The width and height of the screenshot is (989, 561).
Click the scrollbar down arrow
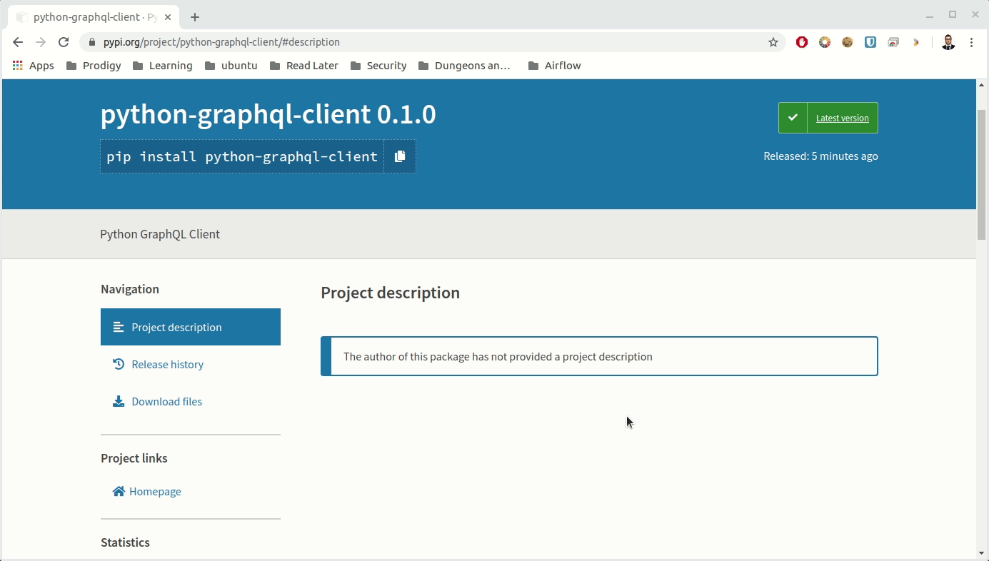coord(982,553)
